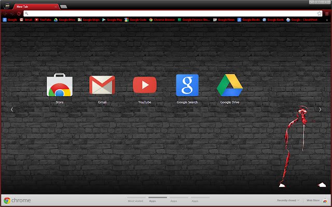This screenshot has width=332, height=207.
Task: Open the Google Maps bookmark
Action: (89, 20)
